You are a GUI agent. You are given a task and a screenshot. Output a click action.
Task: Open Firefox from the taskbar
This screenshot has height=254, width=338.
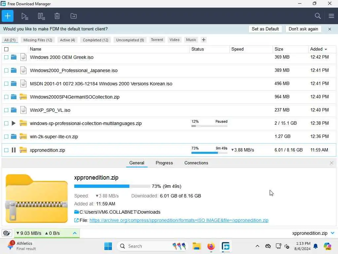[211, 246]
